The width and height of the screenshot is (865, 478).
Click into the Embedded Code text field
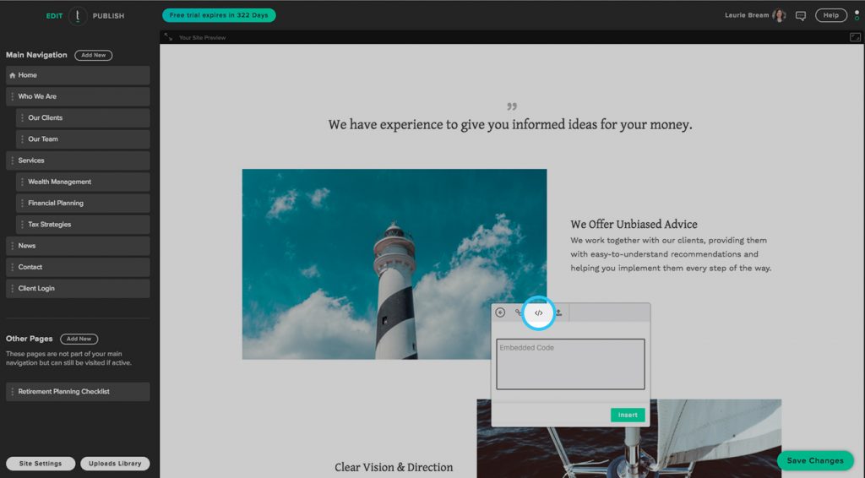click(570, 365)
